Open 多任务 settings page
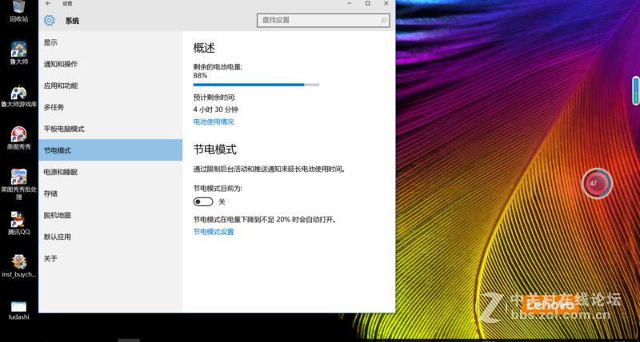 tap(110, 107)
